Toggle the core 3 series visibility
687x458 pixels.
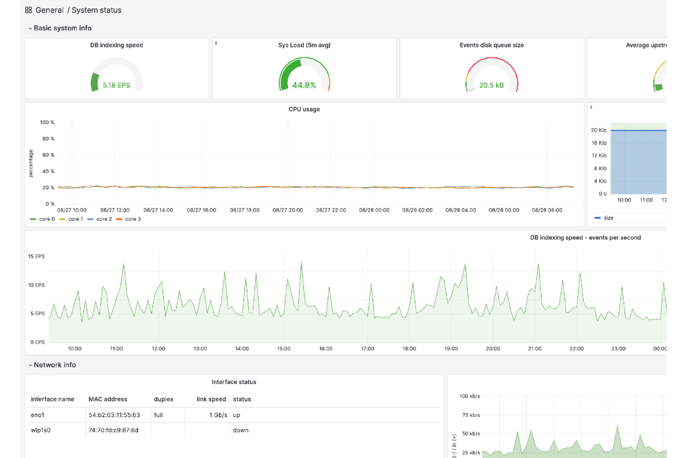click(x=133, y=219)
